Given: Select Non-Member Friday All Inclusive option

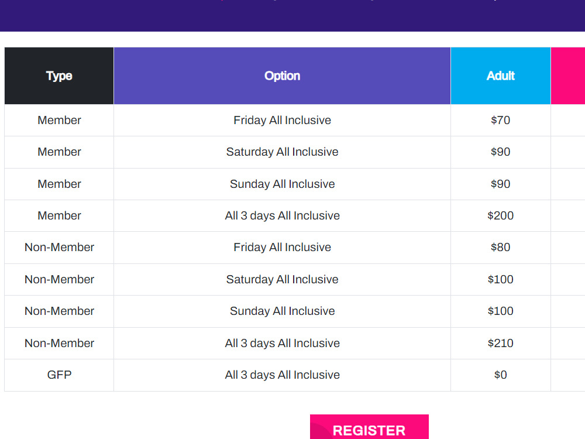Looking at the screenshot, I should point(282,248).
